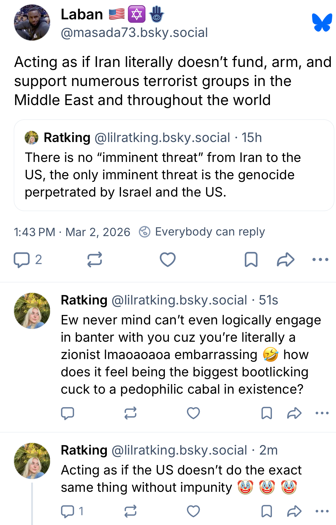Like Ratking's 51s-old reply
The image size is (336, 525).
(193, 413)
